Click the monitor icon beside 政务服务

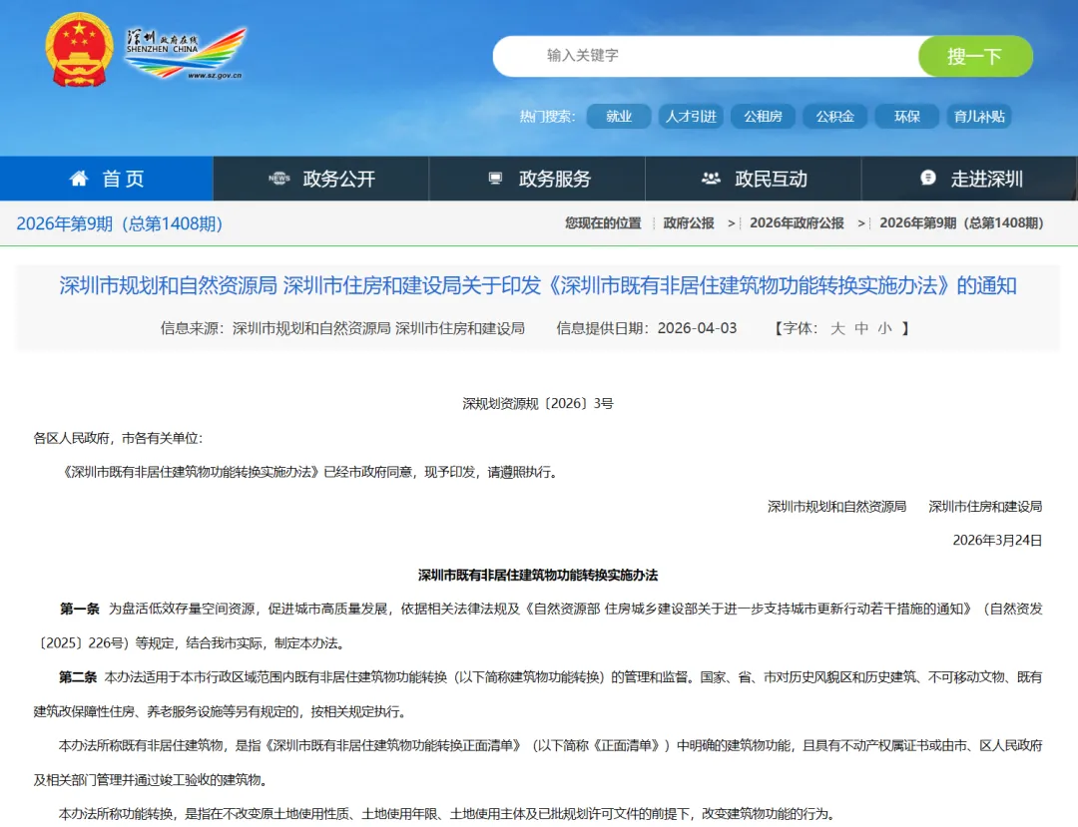pyautogui.click(x=495, y=179)
